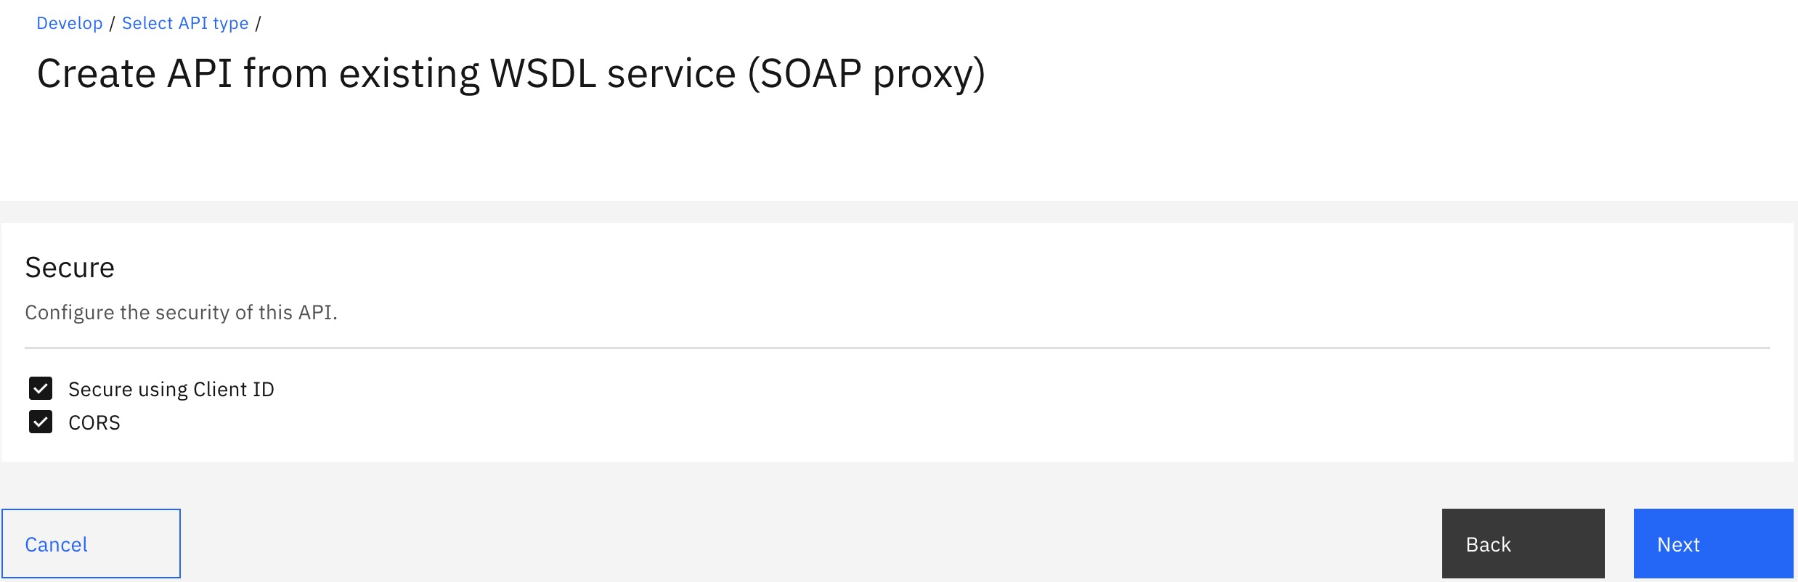This screenshot has height=582, width=1798.
Task: Proceed to next step of API wizard
Action: (1713, 543)
